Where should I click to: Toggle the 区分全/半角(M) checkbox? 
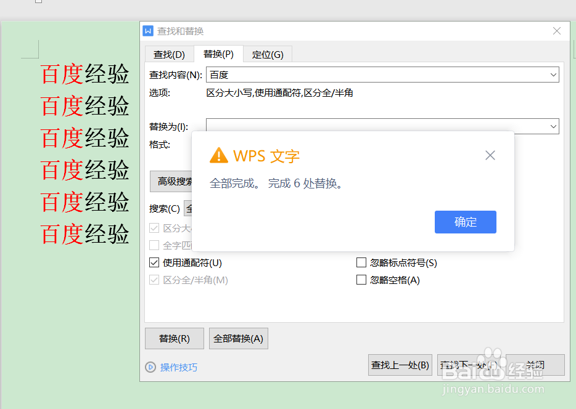pyautogui.click(x=154, y=280)
